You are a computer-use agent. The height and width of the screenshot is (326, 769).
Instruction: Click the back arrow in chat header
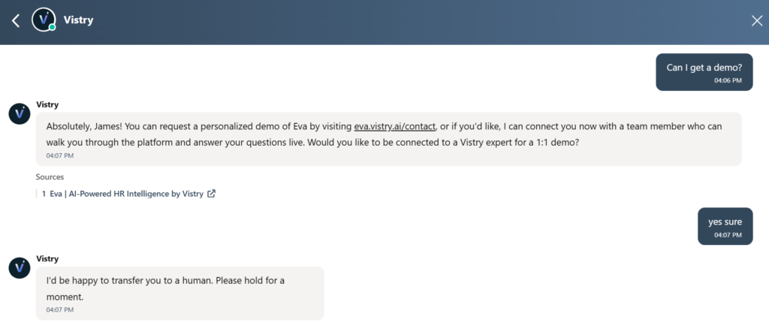[x=16, y=20]
